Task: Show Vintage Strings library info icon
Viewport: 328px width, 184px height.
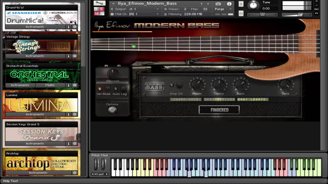Action: tap(68, 56)
